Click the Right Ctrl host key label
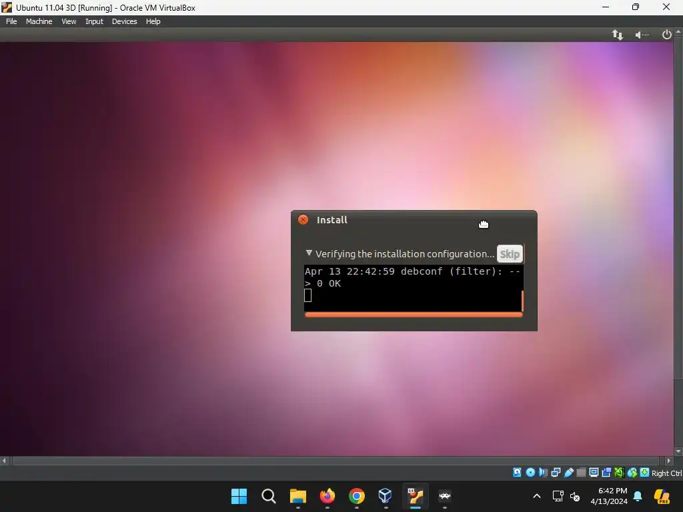 [x=667, y=473]
